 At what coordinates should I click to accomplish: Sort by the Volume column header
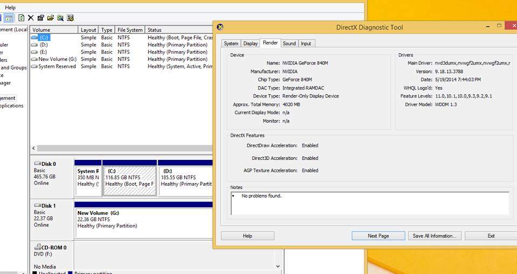54,30
